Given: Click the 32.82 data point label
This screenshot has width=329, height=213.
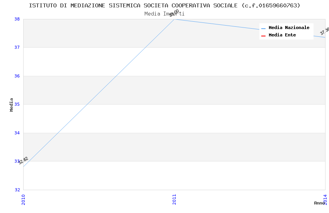Looking at the screenshot, I should pyautogui.click(x=23, y=160).
